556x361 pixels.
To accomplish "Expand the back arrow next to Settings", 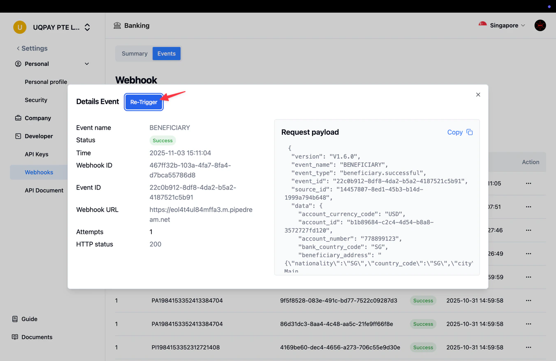I will coord(18,48).
